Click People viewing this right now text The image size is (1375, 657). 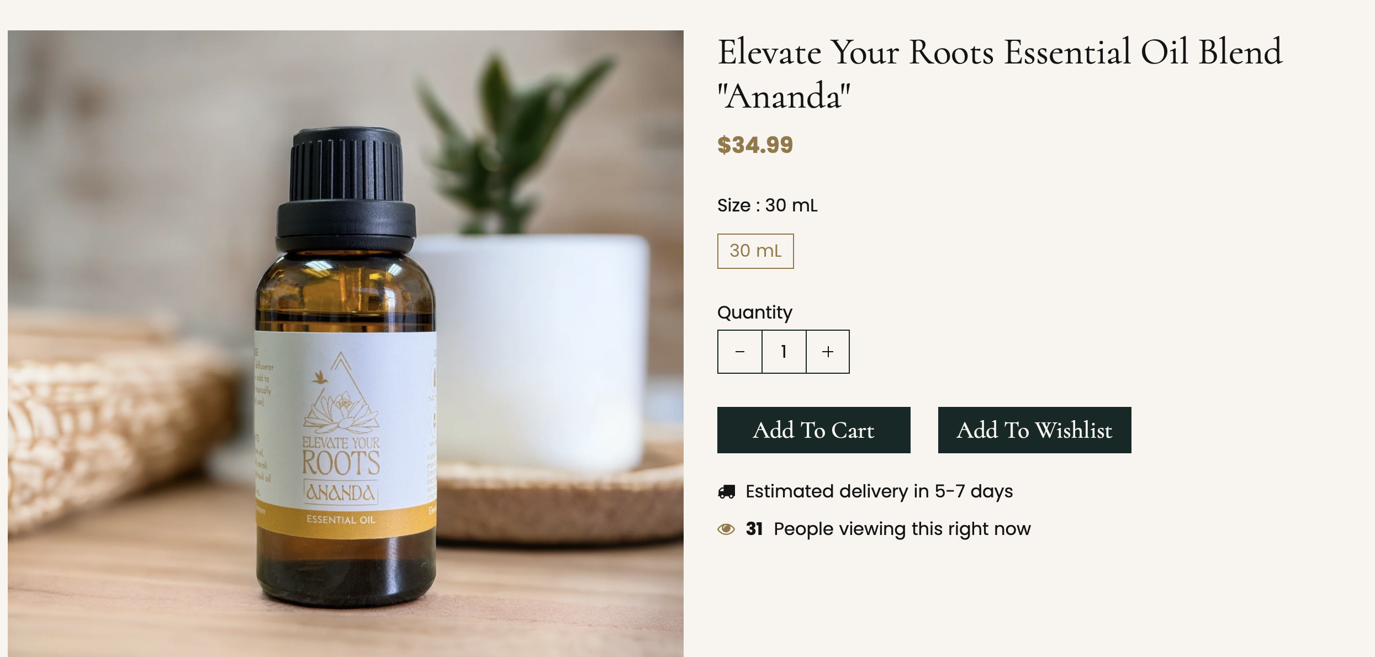click(902, 529)
